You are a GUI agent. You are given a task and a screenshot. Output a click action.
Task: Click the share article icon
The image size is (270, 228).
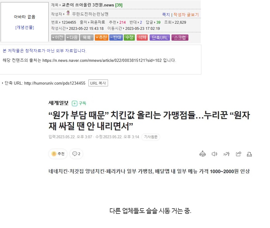pos(239,154)
